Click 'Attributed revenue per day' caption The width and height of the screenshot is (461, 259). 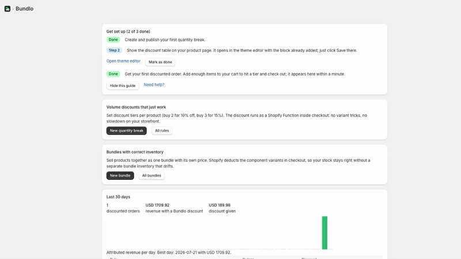coord(169,253)
